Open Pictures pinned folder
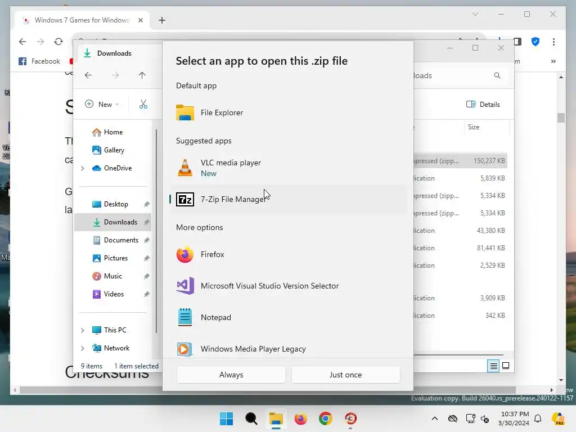 coord(116,258)
